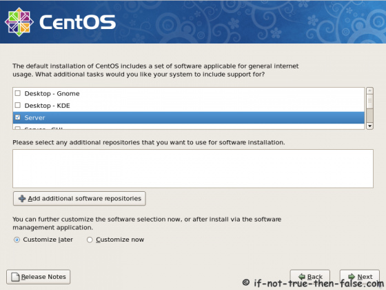
Task: Select the highlighted "Server" row
Action: tap(189, 117)
